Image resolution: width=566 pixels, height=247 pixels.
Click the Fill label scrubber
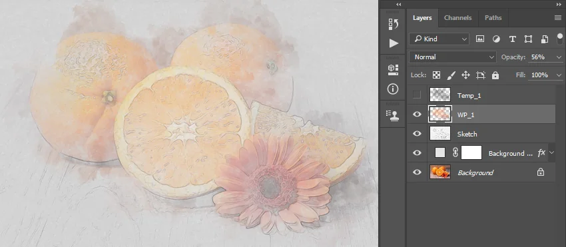point(521,75)
